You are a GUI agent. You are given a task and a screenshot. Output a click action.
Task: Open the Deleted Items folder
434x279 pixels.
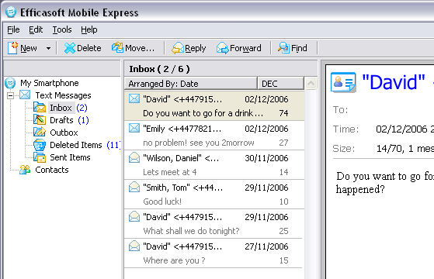point(76,145)
